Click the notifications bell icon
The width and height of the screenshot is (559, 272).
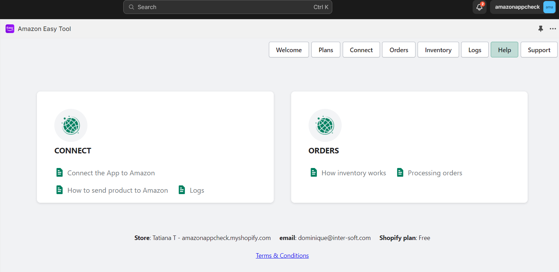pyautogui.click(x=479, y=7)
